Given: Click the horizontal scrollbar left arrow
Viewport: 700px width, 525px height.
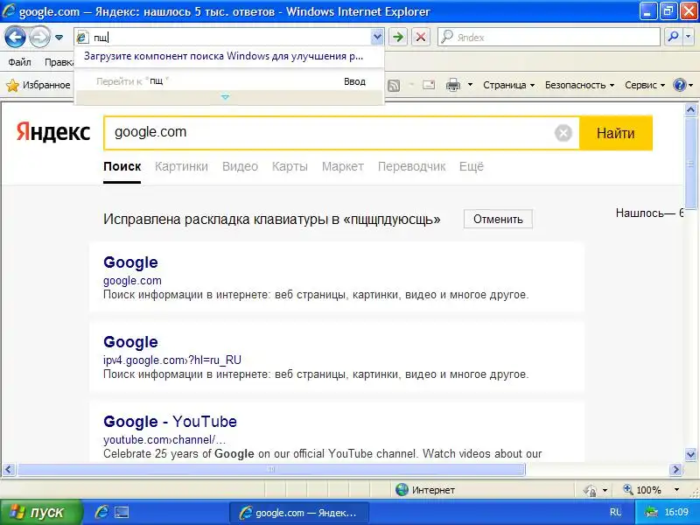Looking at the screenshot, I should pyautogui.click(x=9, y=469).
